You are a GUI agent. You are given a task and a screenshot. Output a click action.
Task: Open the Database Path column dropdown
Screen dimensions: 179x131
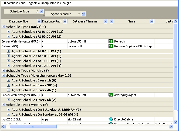tap(65, 21)
